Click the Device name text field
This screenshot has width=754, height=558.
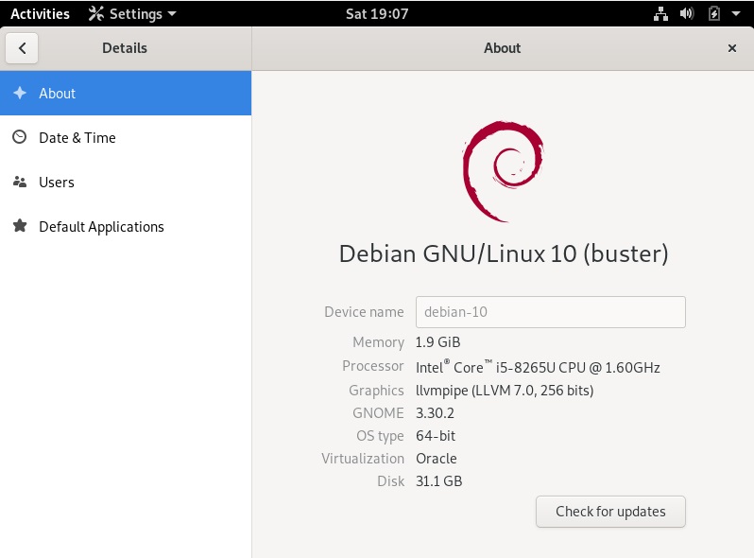551,312
